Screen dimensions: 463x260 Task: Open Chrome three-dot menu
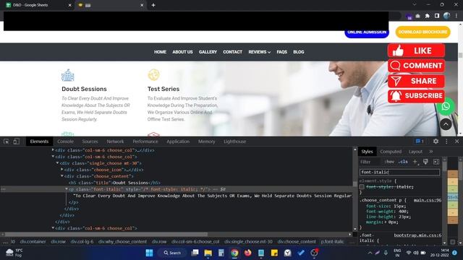[x=456, y=16]
